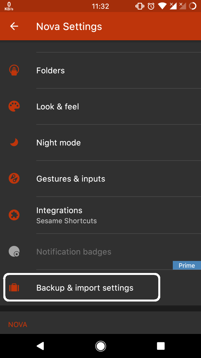Viewport: 201px width, 358px height.
Task: Open Backup & import settings
Action: tap(85, 288)
